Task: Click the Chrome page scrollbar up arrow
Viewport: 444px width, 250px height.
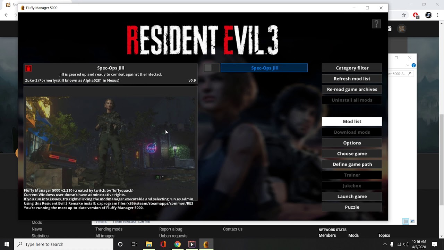Action: [442, 23]
